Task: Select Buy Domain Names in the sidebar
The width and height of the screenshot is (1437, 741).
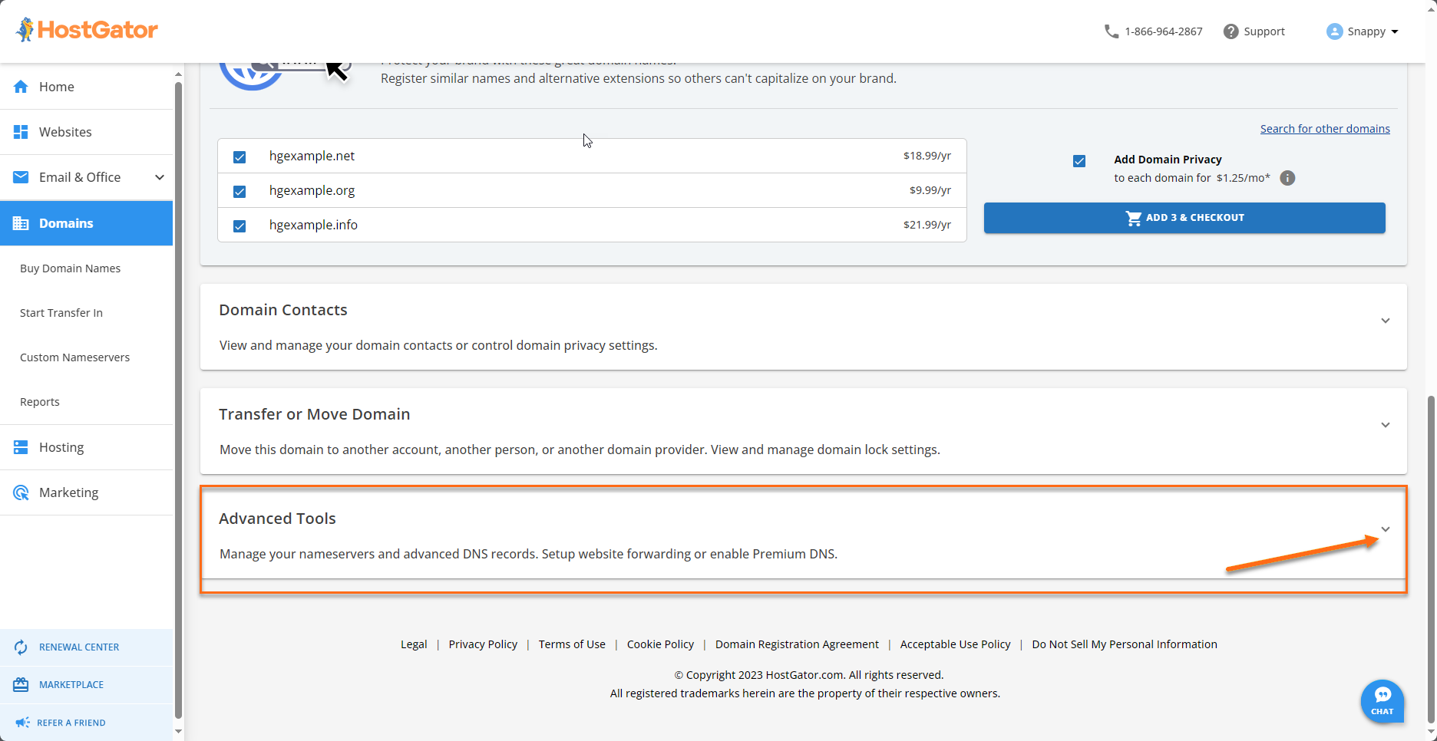Action: (70, 268)
